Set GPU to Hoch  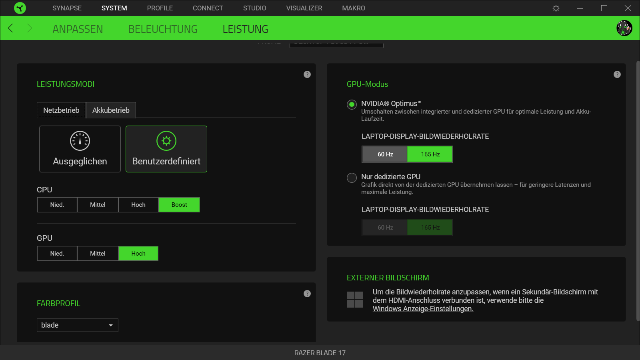(x=138, y=254)
